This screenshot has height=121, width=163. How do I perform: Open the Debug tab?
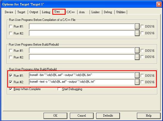pos(108,12)
